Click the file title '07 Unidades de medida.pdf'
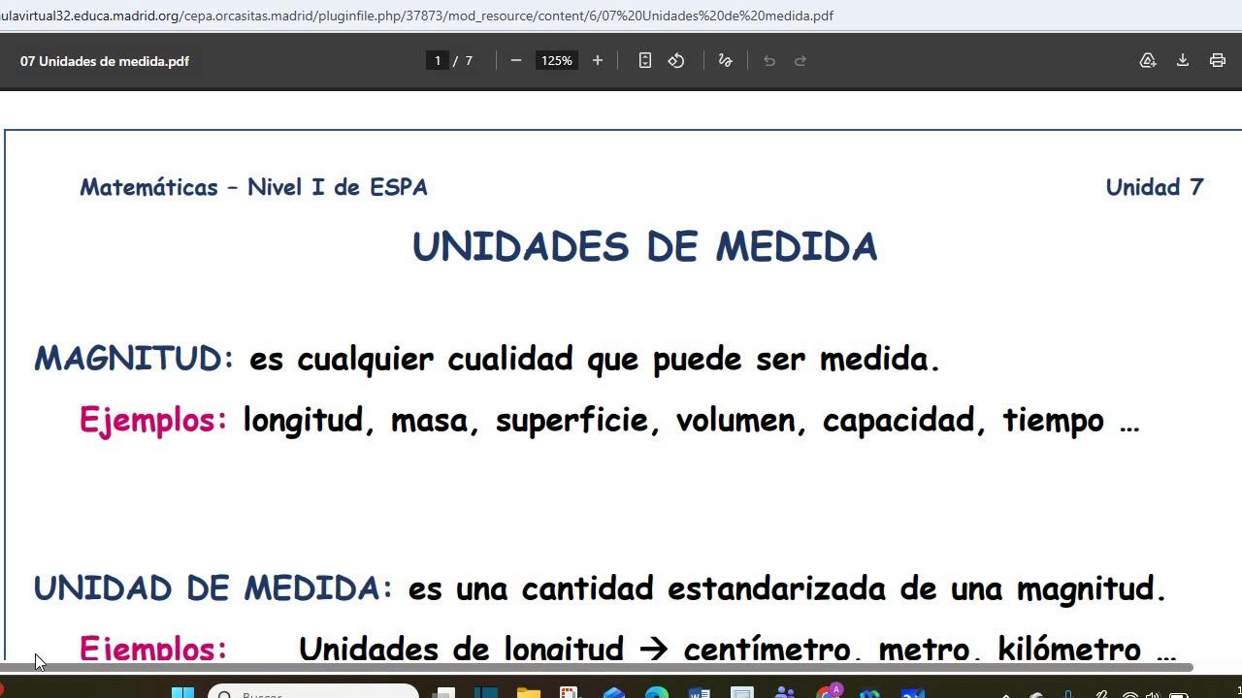Image resolution: width=1242 pixels, height=698 pixels. click(105, 61)
